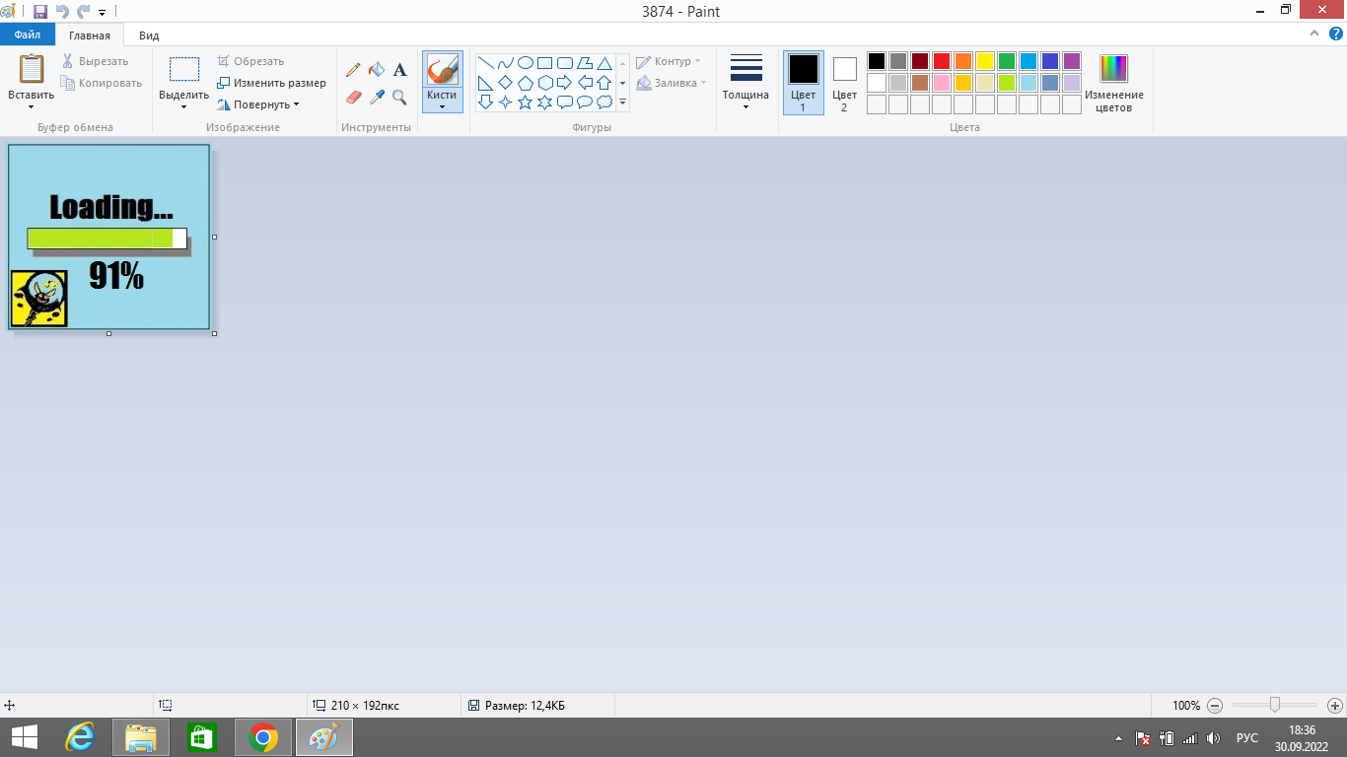This screenshot has width=1347, height=757.
Task: Open the Кисти brushes dropdown
Action: tap(442, 101)
